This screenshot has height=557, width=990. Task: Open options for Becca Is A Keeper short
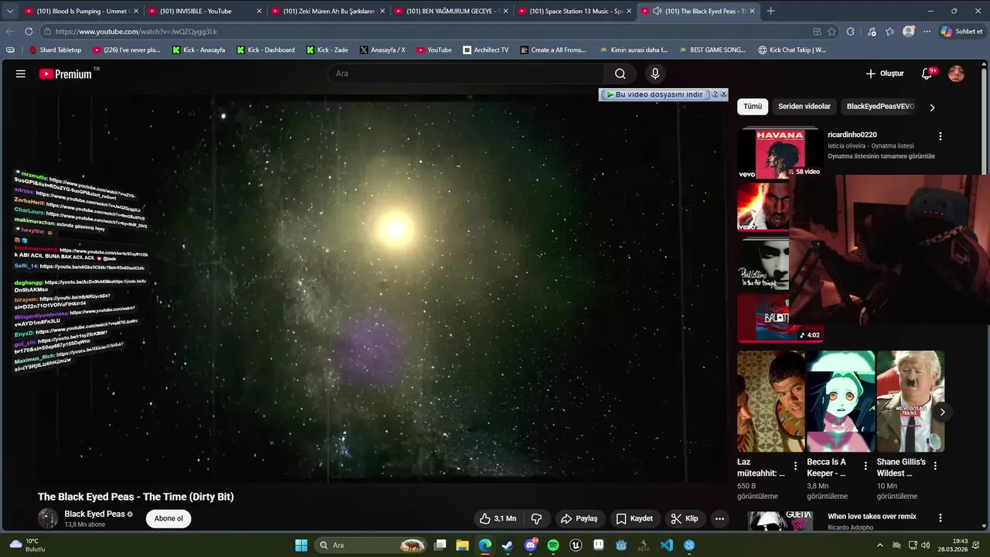point(865,466)
